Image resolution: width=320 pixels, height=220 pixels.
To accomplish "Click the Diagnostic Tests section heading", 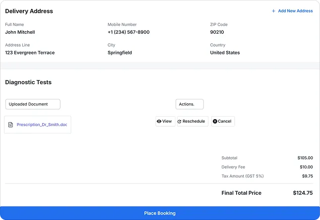I will (28, 82).
